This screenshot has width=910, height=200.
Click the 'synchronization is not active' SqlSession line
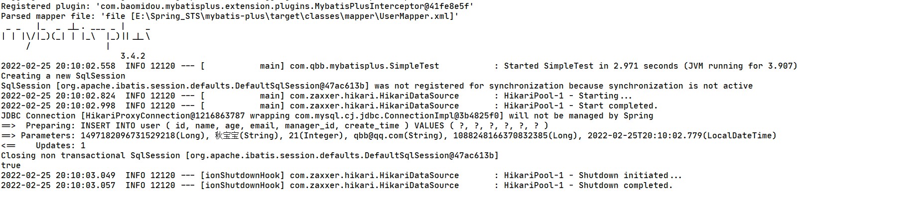377,86
